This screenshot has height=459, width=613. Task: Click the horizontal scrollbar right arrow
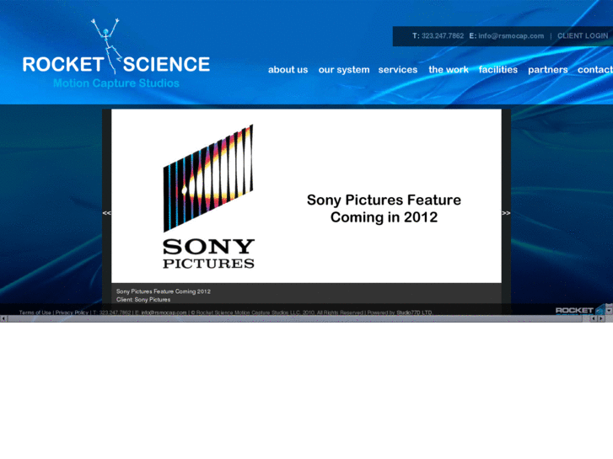[x=601, y=318]
